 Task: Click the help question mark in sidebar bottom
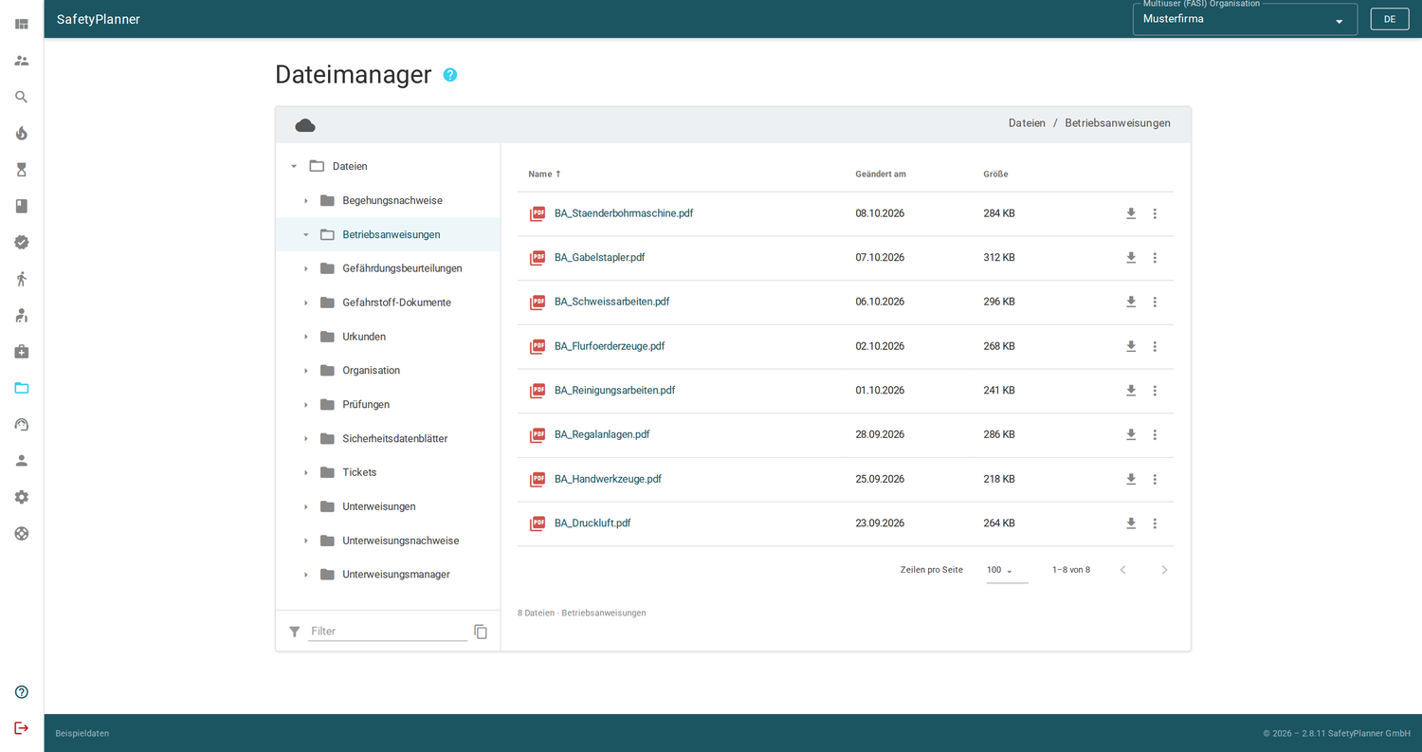click(x=21, y=692)
